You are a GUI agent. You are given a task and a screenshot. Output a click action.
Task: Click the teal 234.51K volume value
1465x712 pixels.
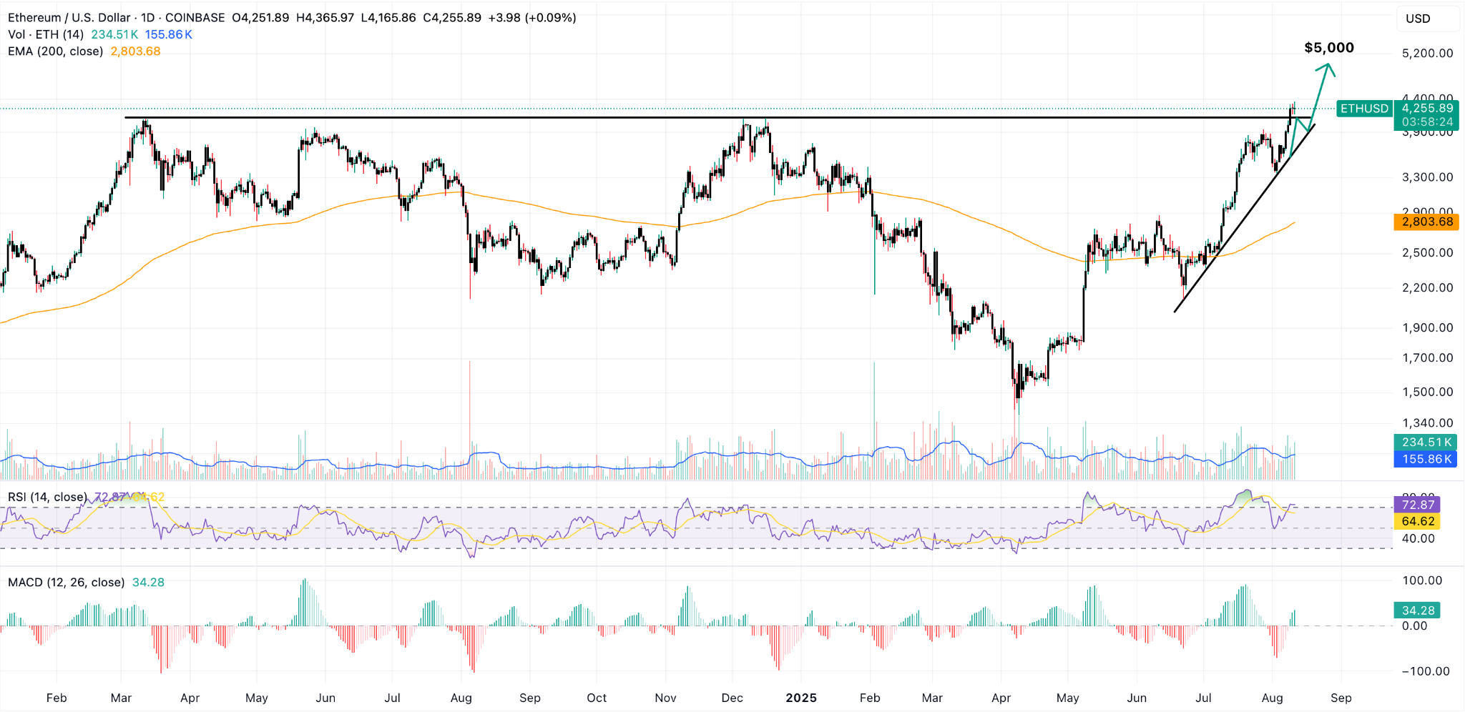(1426, 442)
